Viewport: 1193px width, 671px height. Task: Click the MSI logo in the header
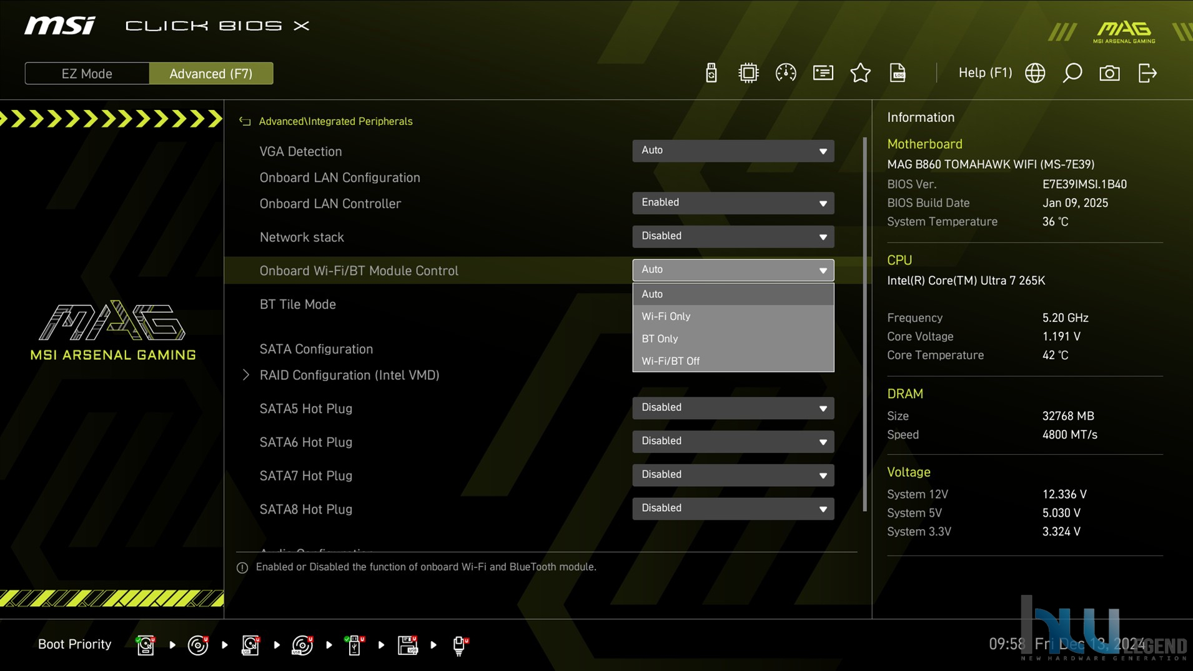(60, 26)
